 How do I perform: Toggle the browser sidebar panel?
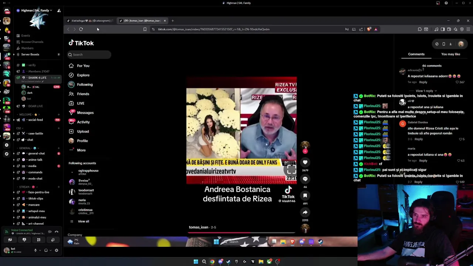(x=442, y=29)
